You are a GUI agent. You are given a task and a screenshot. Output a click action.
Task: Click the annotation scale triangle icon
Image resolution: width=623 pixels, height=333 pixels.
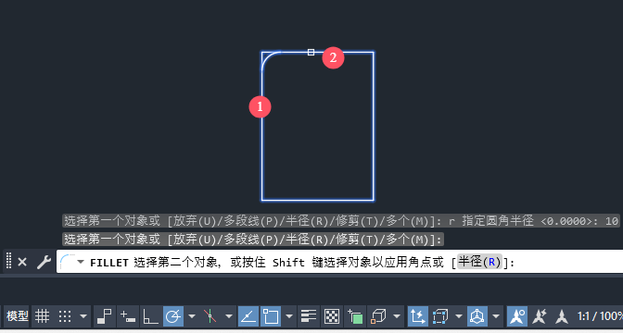[x=562, y=316]
